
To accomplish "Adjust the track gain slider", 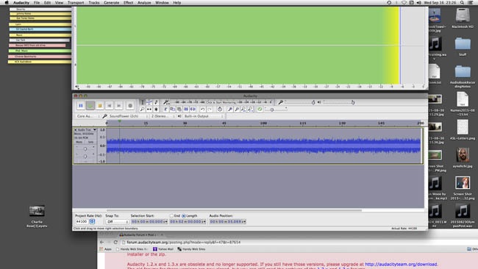I will click(x=85, y=148).
